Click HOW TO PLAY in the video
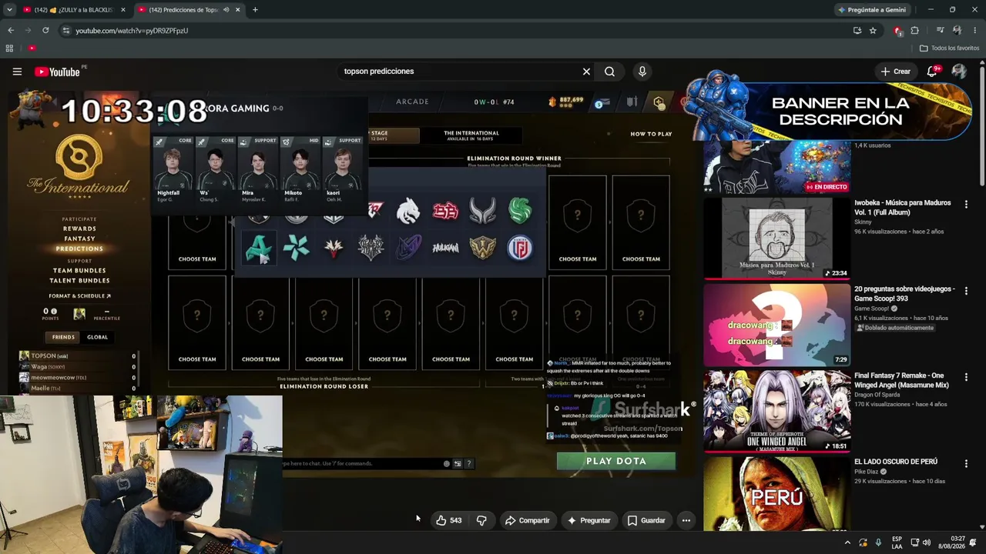Screen dimensions: 986x554 click(651, 134)
